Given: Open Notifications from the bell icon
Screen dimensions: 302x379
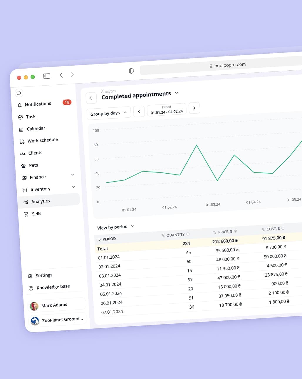Looking at the screenshot, I should (x=20, y=105).
